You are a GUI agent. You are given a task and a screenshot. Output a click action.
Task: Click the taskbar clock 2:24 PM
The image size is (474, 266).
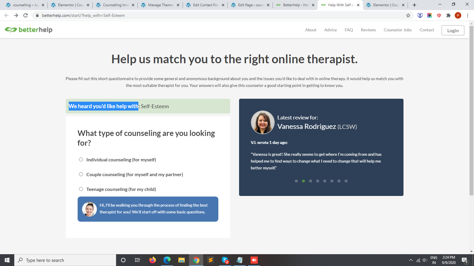point(449,260)
